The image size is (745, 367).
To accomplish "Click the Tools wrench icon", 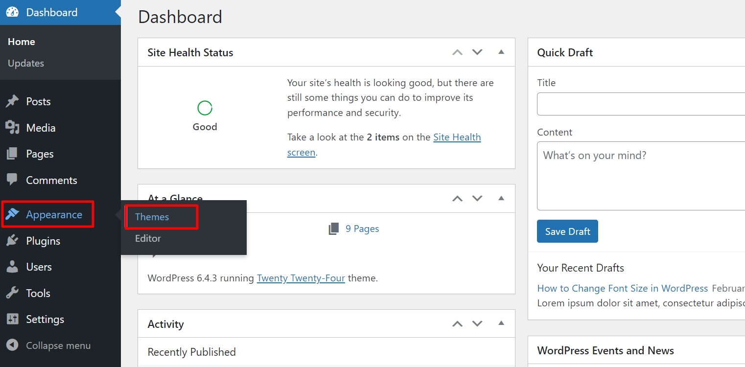I will click(12, 293).
